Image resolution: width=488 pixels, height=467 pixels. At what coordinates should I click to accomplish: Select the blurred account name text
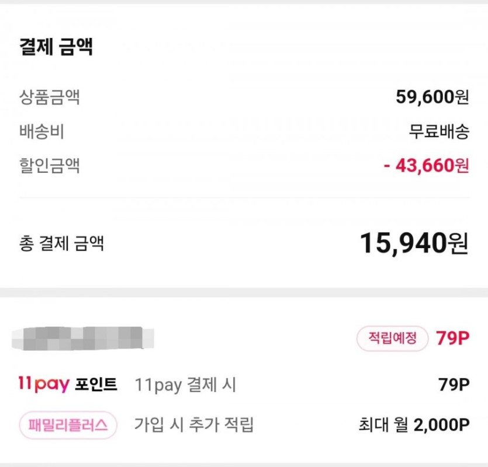(82, 339)
